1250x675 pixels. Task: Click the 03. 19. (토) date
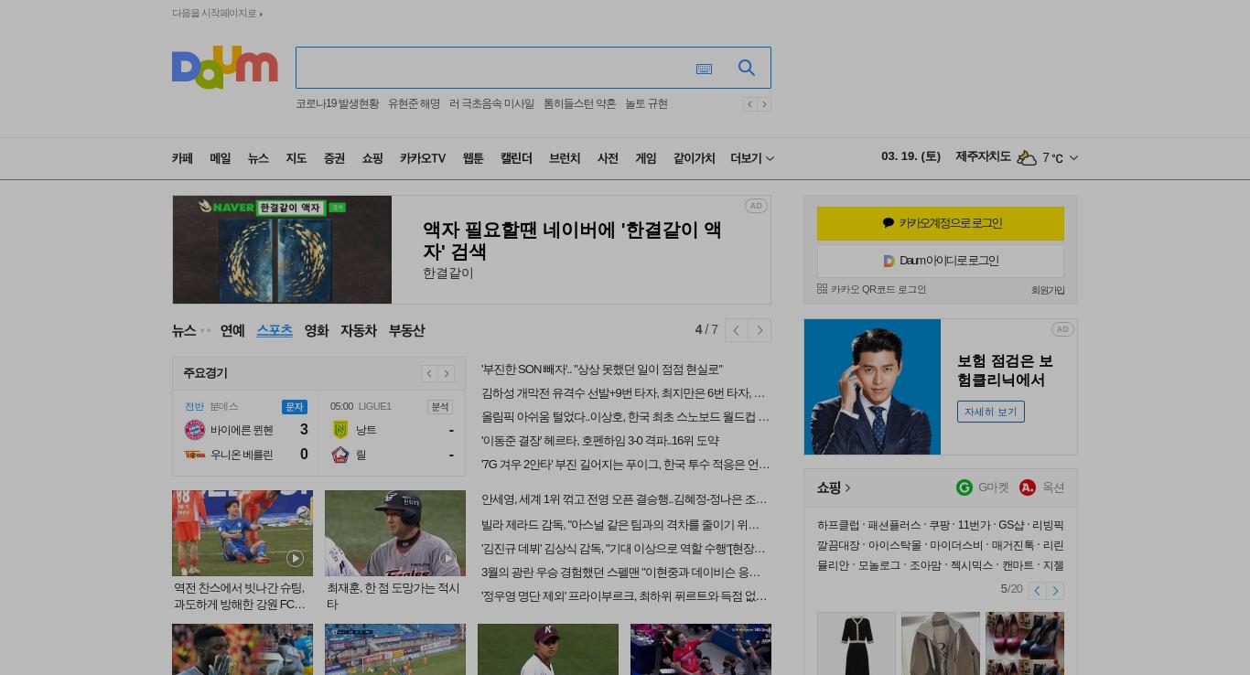911,156
